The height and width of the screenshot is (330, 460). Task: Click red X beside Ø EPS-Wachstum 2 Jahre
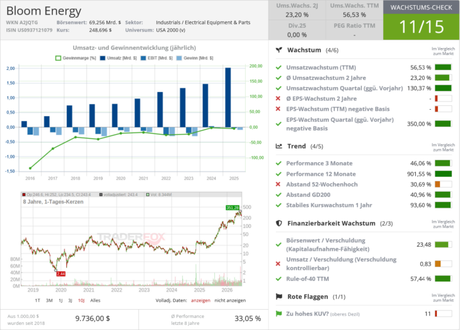pyautogui.click(x=278, y=98)
